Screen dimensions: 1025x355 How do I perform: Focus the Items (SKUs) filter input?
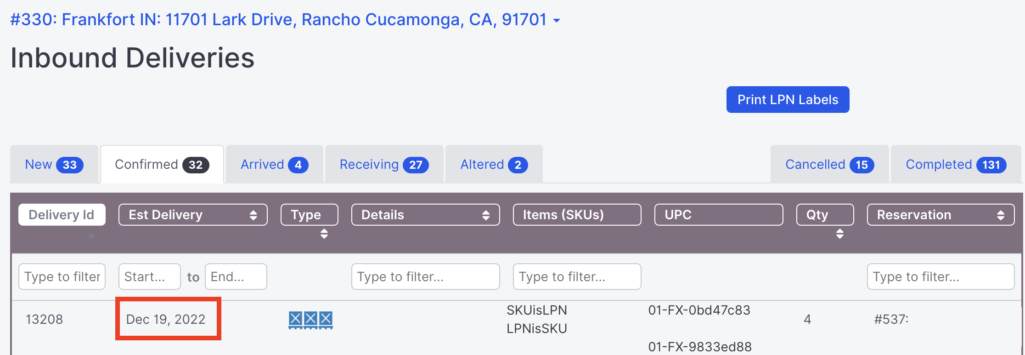point(577,276)
